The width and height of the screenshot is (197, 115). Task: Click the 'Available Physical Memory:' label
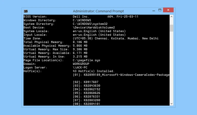[x=47, y=46]
